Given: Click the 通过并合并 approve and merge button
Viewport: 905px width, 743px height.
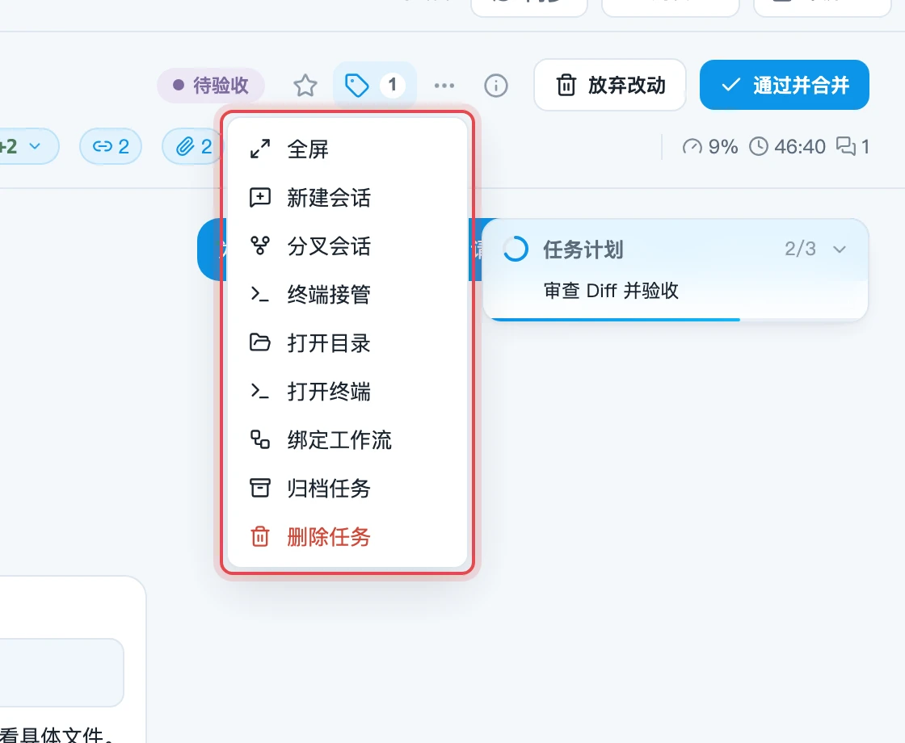Looking at the screenshot, I should 785,86.
